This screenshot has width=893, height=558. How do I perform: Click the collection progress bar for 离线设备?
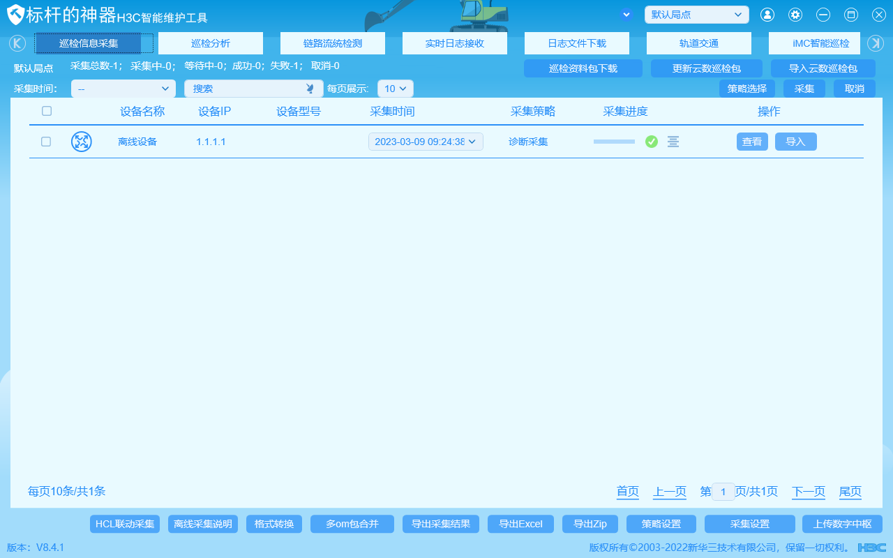tap(615, 142)
